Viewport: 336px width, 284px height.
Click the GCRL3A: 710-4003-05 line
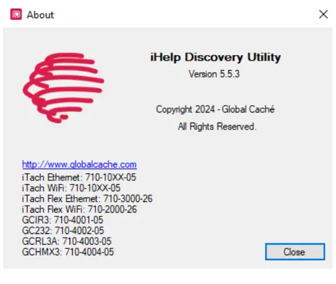click(x=66, y=241)
